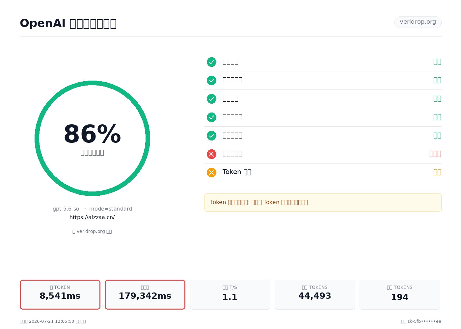Click the 86% circular score ring
461x329 pixels.
(x=92, y=138)
